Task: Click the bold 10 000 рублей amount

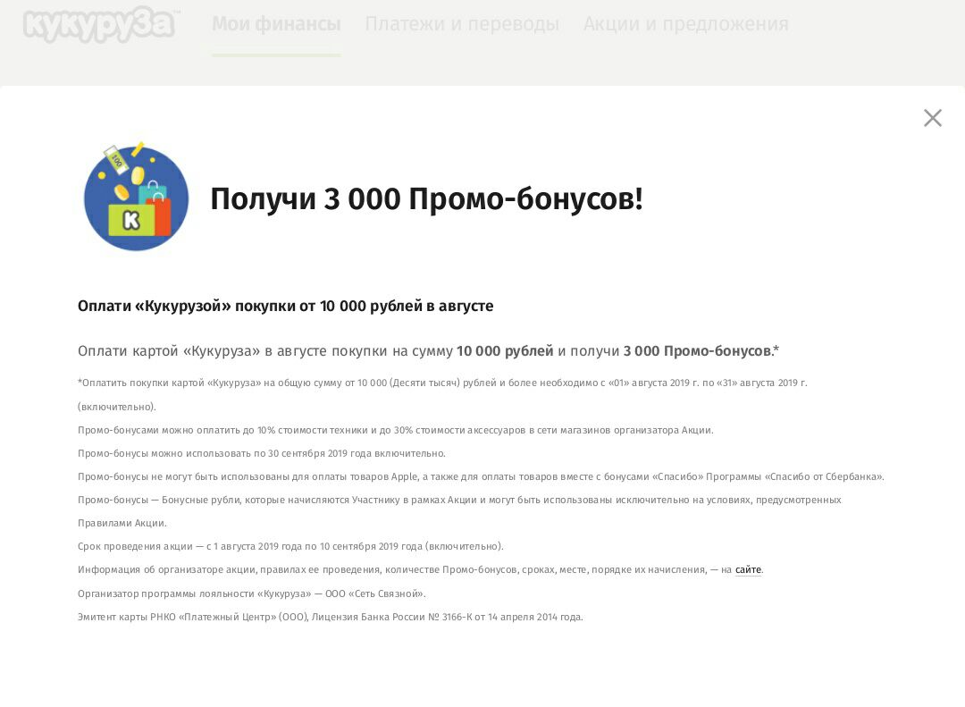Action: 505,351
